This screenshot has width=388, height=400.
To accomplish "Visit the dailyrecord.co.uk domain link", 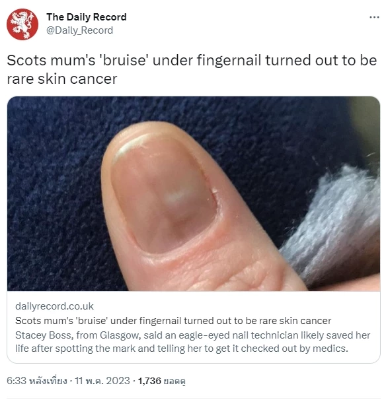I will [54, 306].
